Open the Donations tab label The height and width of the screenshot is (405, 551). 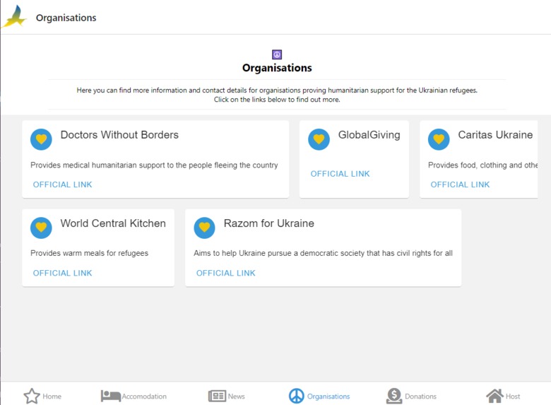(x=420, y=397)
